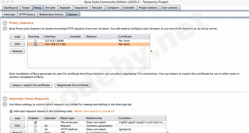Click the Enabled column header in rules
This screenshot has height=133, width=249.
(35, 118)
